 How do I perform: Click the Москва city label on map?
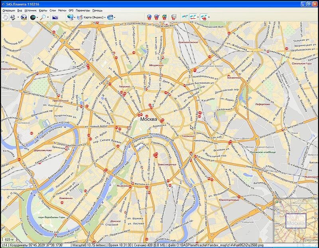(149, 119)
